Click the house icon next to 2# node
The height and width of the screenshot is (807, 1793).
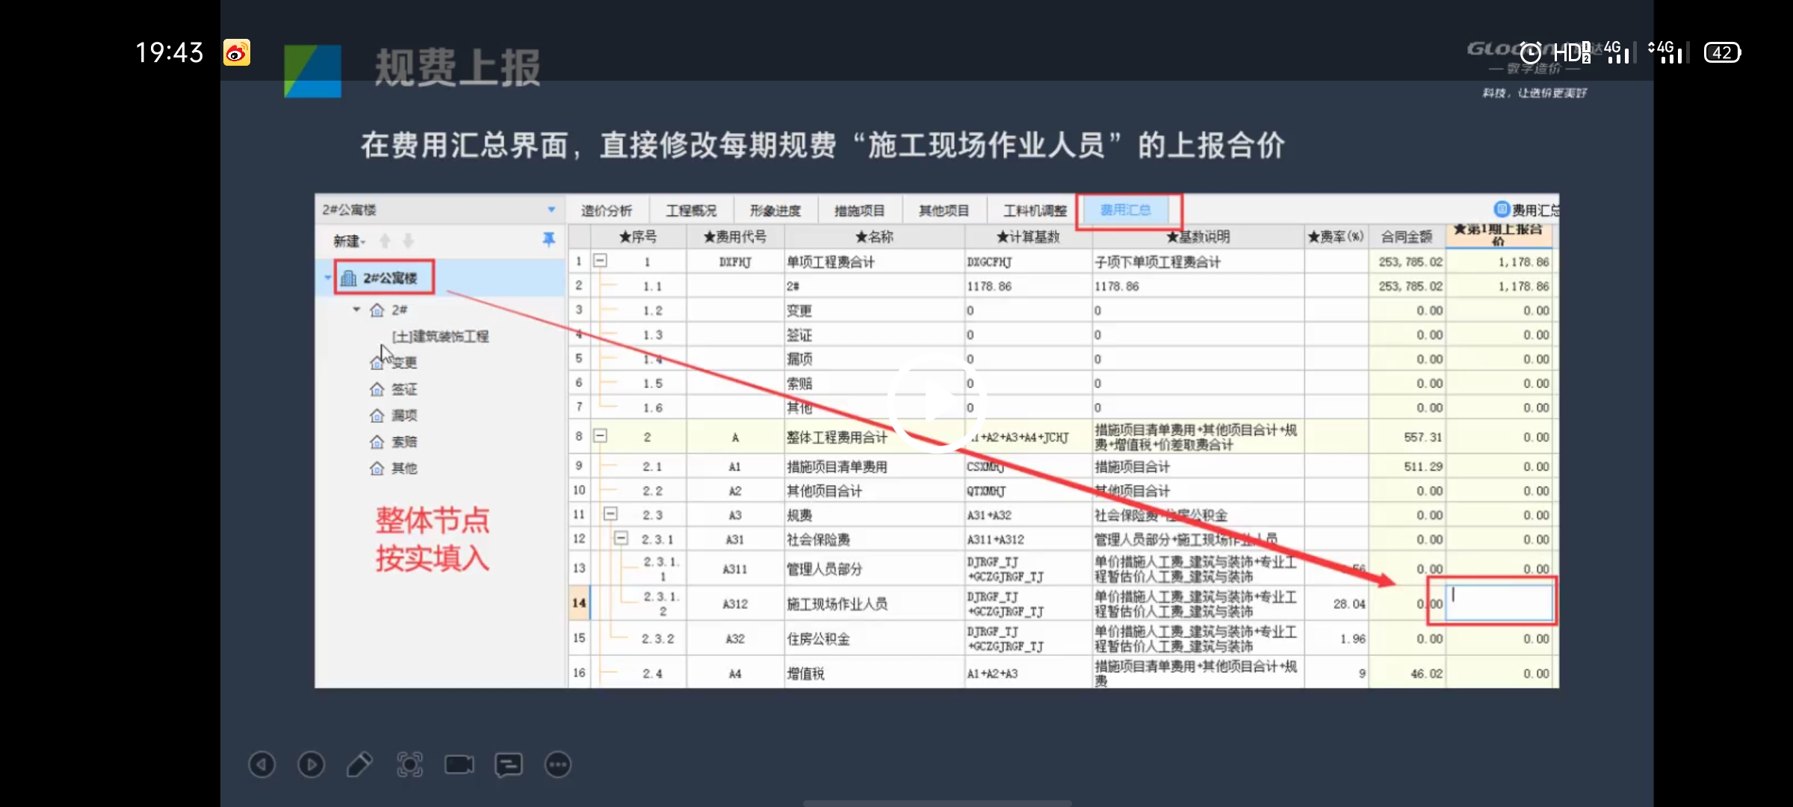click(x=377, y=309)
